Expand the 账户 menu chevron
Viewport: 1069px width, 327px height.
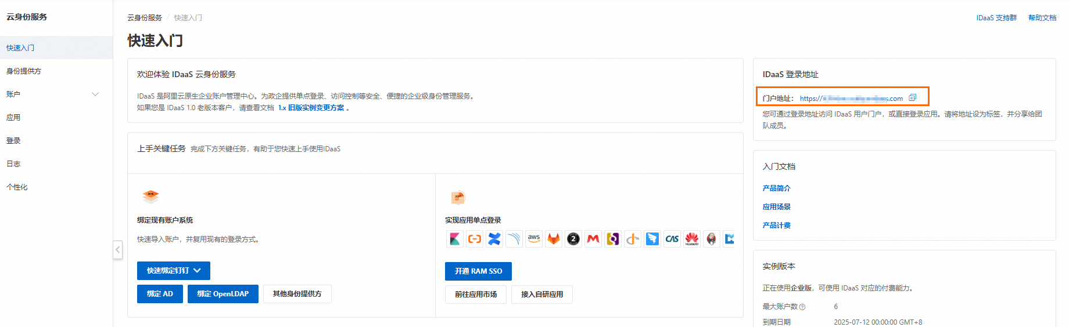pos(95,94)
